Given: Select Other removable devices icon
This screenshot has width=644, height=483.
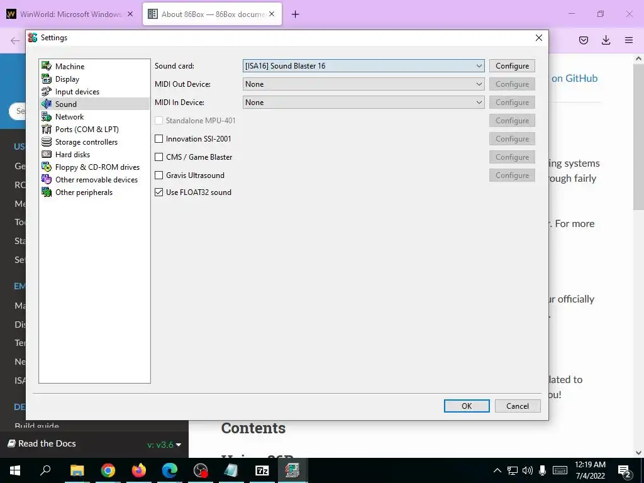Looking at the screenshot, I should (x=47, y=179).
